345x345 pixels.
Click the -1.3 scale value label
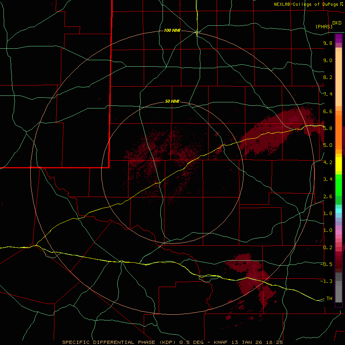pyautogui.click(x=326, y=281)
